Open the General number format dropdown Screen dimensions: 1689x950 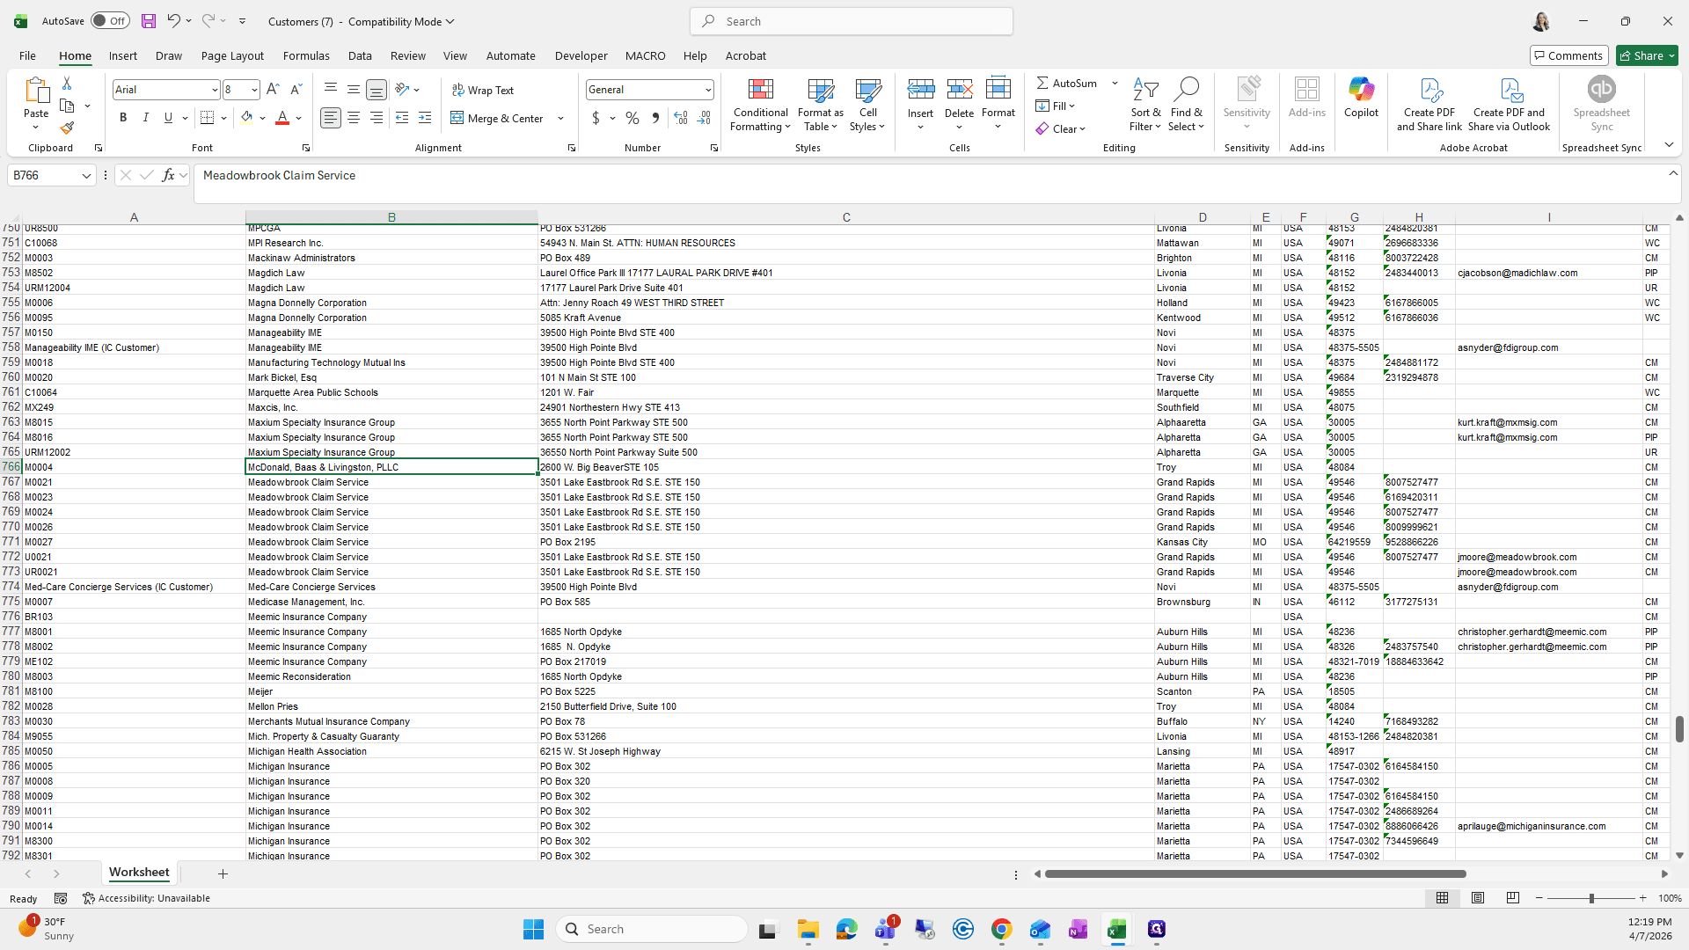tap(707, 90)
